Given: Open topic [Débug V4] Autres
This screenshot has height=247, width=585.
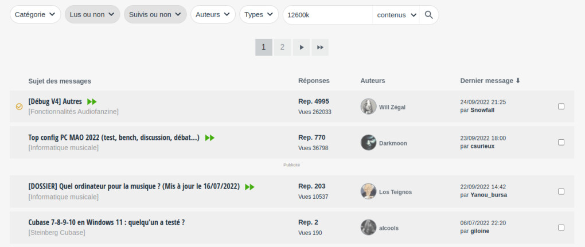Looking at the screenshot, I should (x=55, y=101).
